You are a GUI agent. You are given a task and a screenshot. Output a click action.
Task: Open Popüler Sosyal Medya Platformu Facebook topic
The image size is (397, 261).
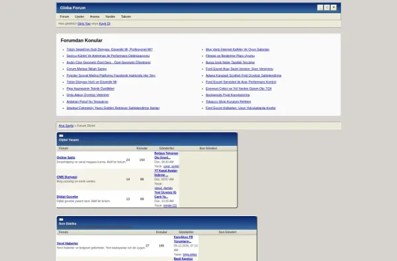pyautogui.click(x=111, y=75)
